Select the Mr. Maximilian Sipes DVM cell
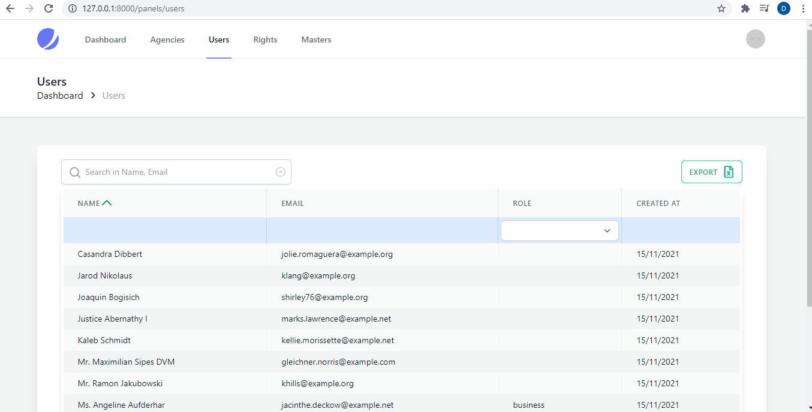The image size is (812, 412). pyautogui.click(x=127, y=362)
